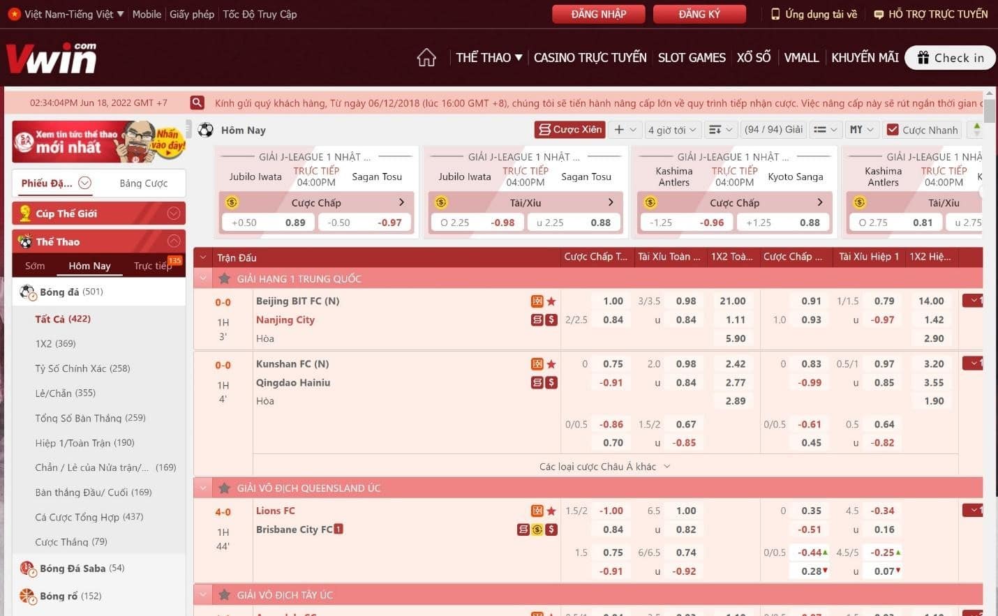
Task: Open Casino Trực Tuyến menu
Action: tap(590, 58)
